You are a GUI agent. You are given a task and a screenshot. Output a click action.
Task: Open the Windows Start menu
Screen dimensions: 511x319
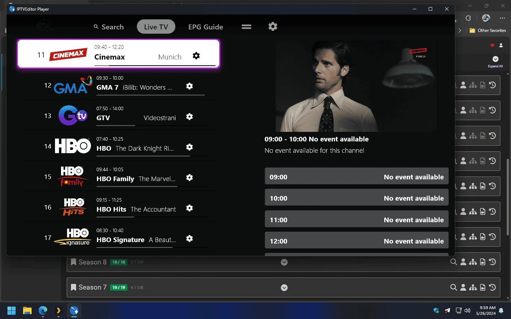(x=12, y=311)
